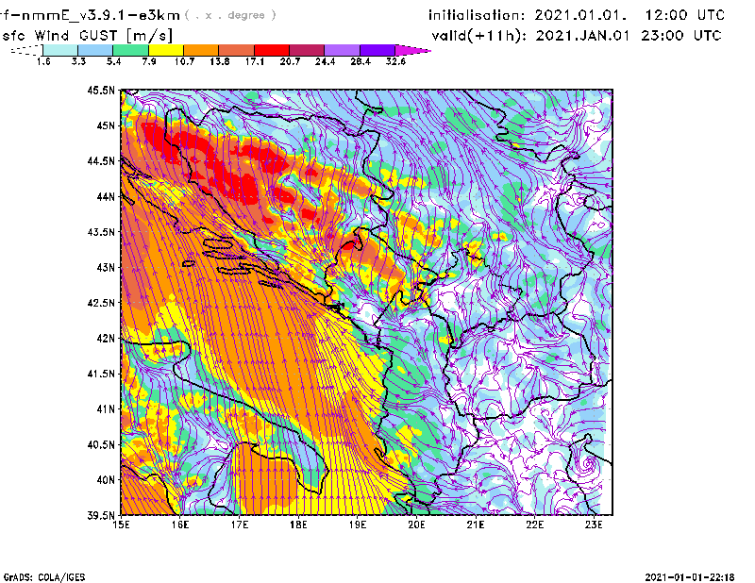
Task: Click the 42.5N latitude label
Action: pos(101,303)
